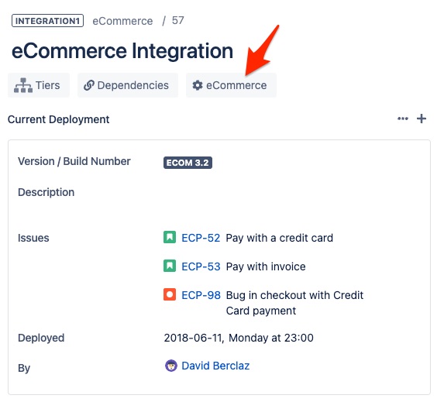444x409 pixels.
Task: Click the ECP-98 bug type icon
Action: (170, 294)
